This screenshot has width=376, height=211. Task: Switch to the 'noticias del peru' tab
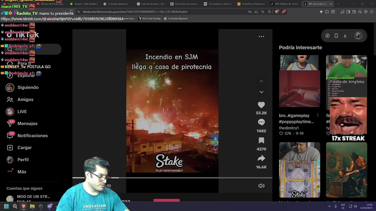pos(151,4)
